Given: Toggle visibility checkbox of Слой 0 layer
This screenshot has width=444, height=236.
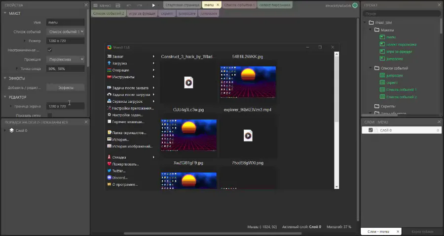Looking at the screenshot, I should 370,130.
